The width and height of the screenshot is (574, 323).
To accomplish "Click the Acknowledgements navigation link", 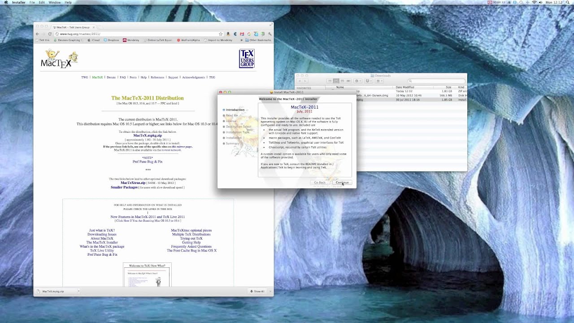I will coord(193,77).
